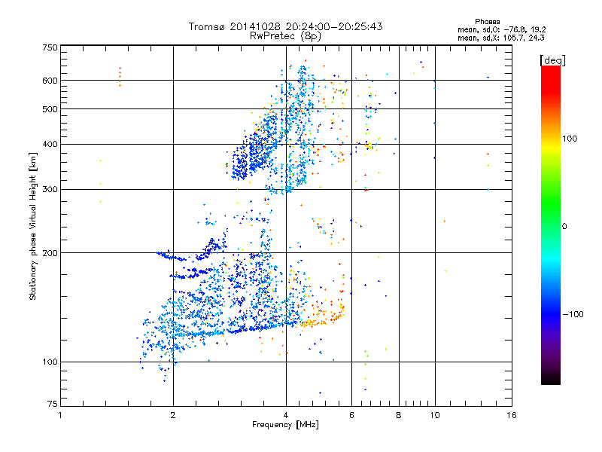Click the 'Phases' header text
The height and width of the screenshot is (452, 602).
[487, 22]
